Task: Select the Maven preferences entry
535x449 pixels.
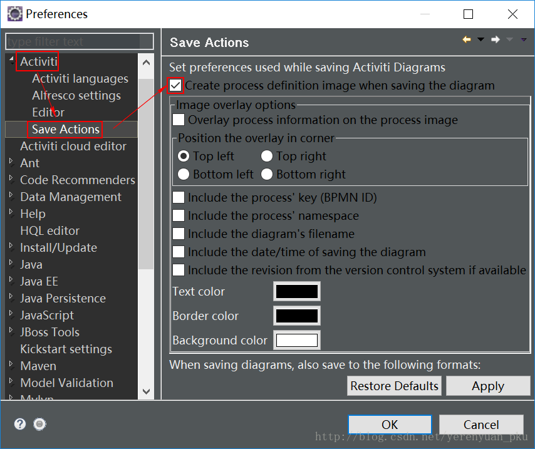Action: pyautogui.click(x=38, y=366)
